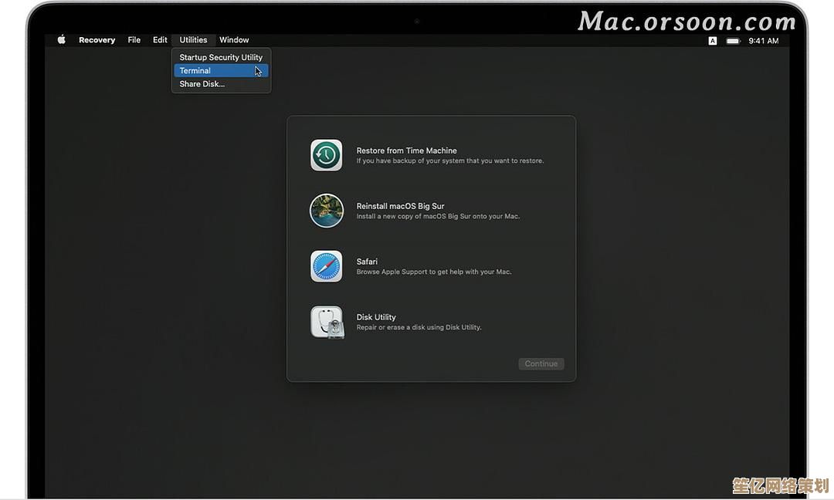Launch Terminal from Utilities menu
The image size is (834, 500).
[x=222, y=71]
